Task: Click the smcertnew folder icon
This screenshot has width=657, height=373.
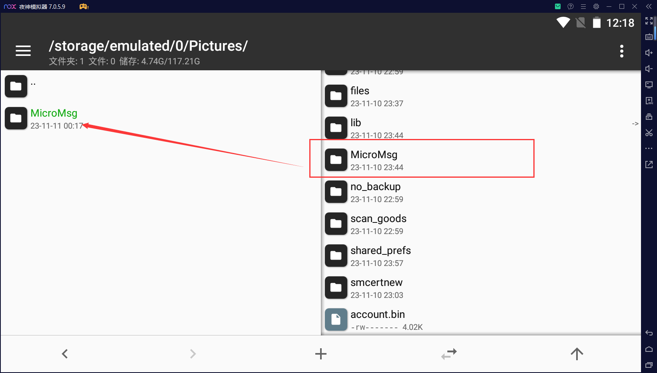Action: pos(336,288)
